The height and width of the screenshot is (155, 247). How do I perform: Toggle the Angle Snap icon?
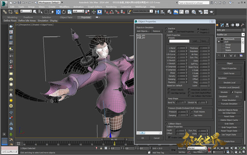click(112, 12)
